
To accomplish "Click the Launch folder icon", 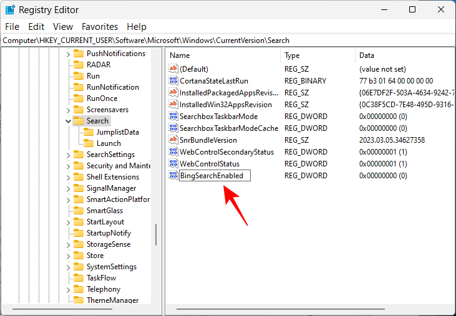I will [x=88, y=143].
